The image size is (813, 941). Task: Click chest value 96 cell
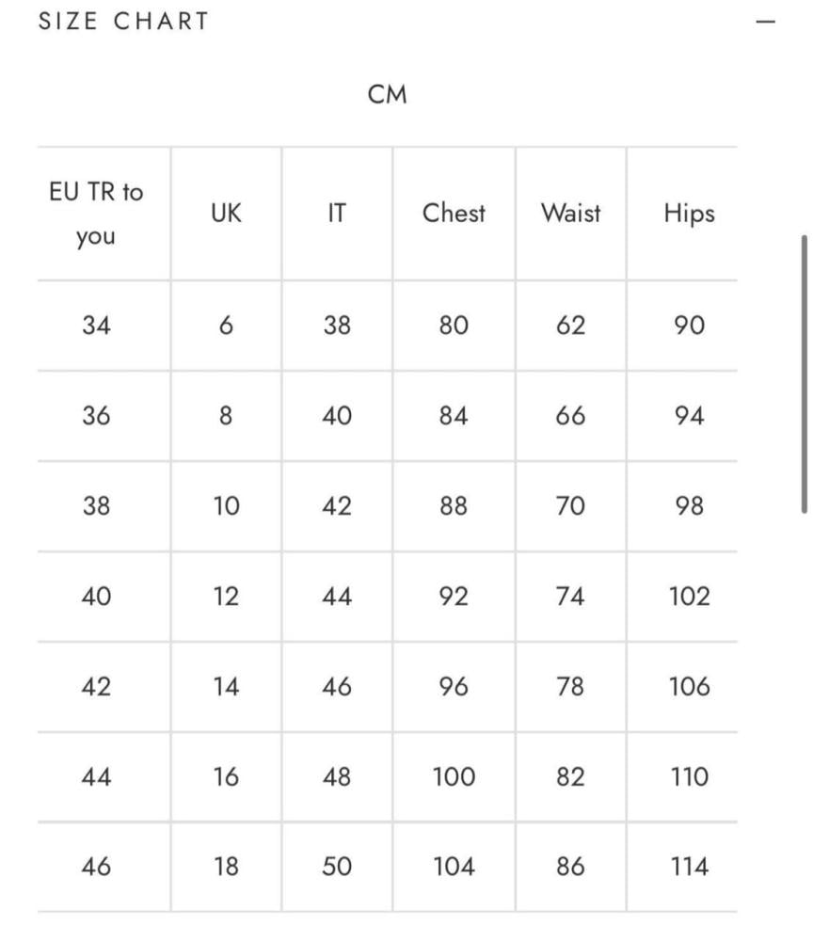click(454, 687)
